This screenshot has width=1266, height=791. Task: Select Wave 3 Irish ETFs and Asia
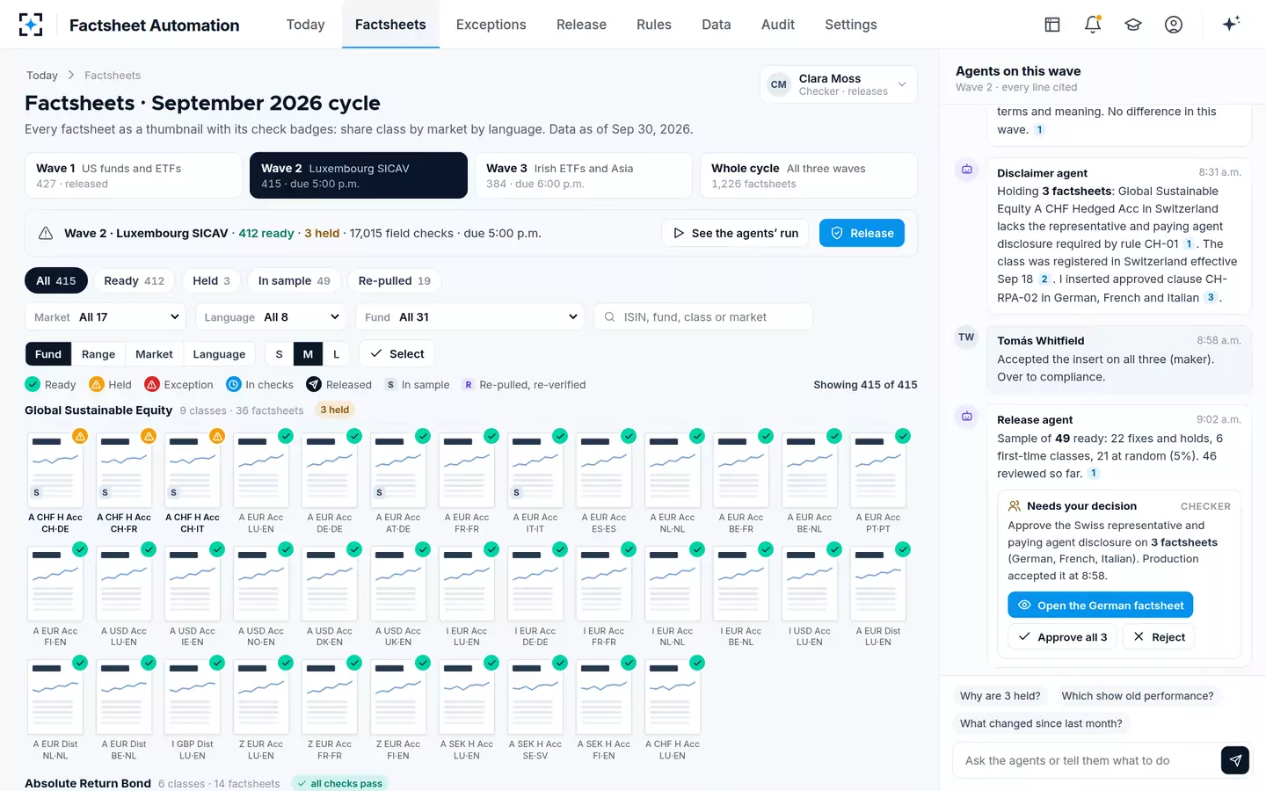pyautogui.click(x=583, y=176)
